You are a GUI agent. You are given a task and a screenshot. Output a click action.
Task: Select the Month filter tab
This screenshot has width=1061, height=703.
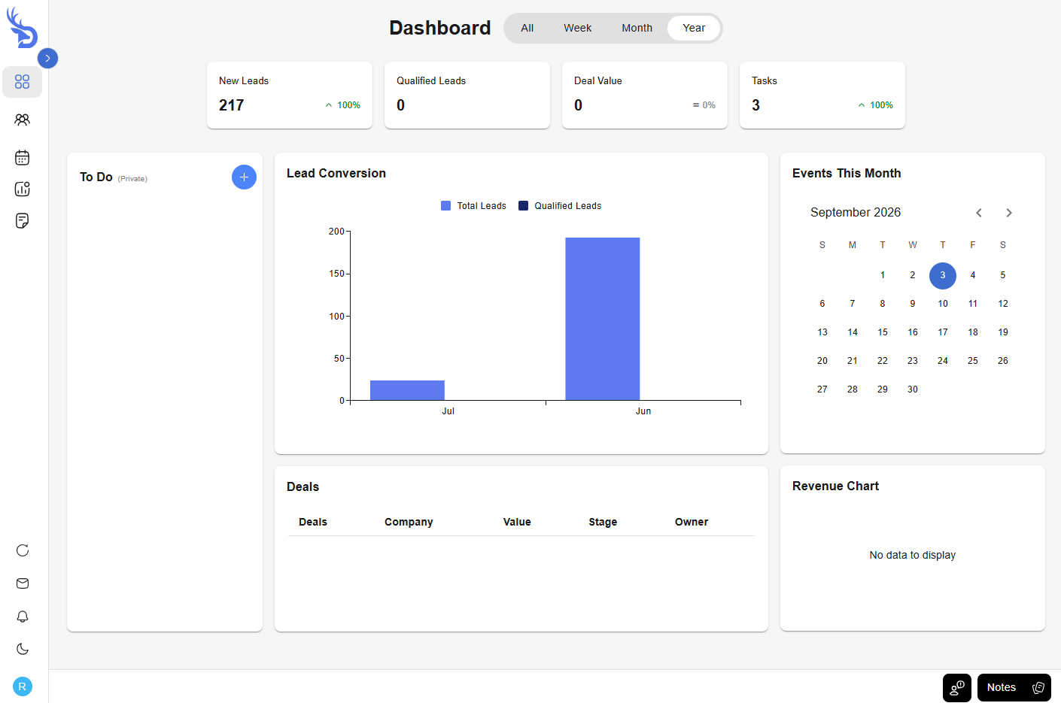click(x=637, y=28)
